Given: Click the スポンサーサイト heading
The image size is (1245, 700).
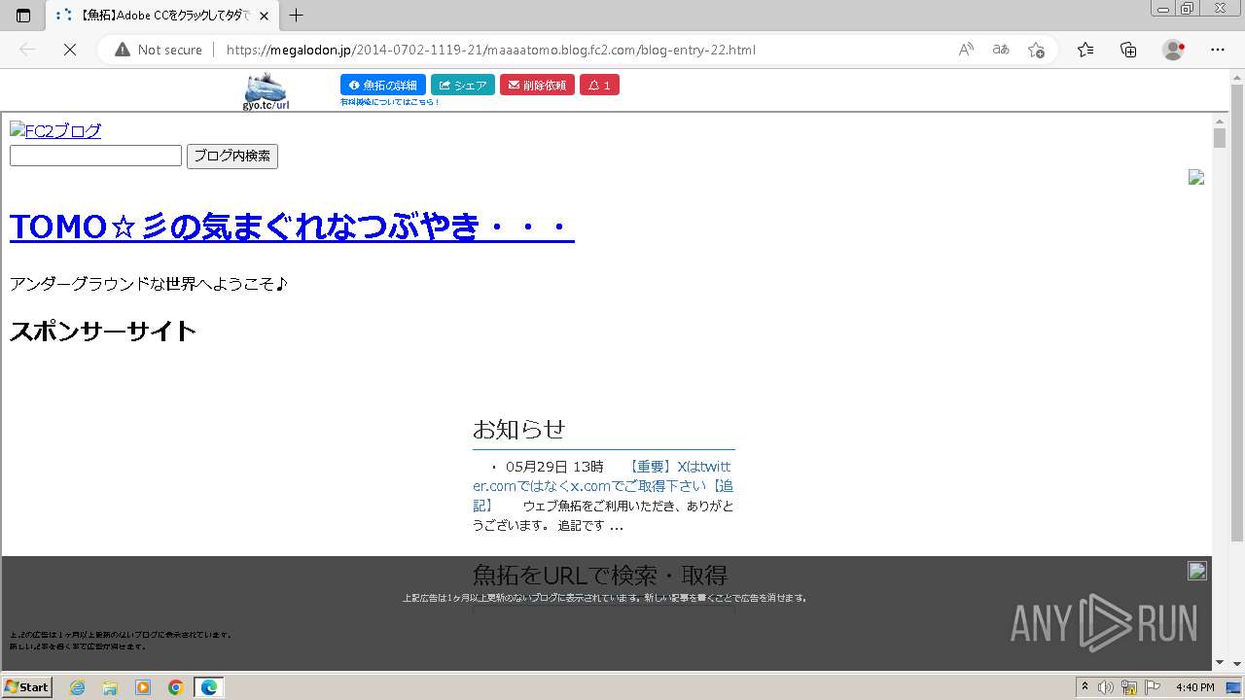Looking at the screenshot, I should coord(103,332).
